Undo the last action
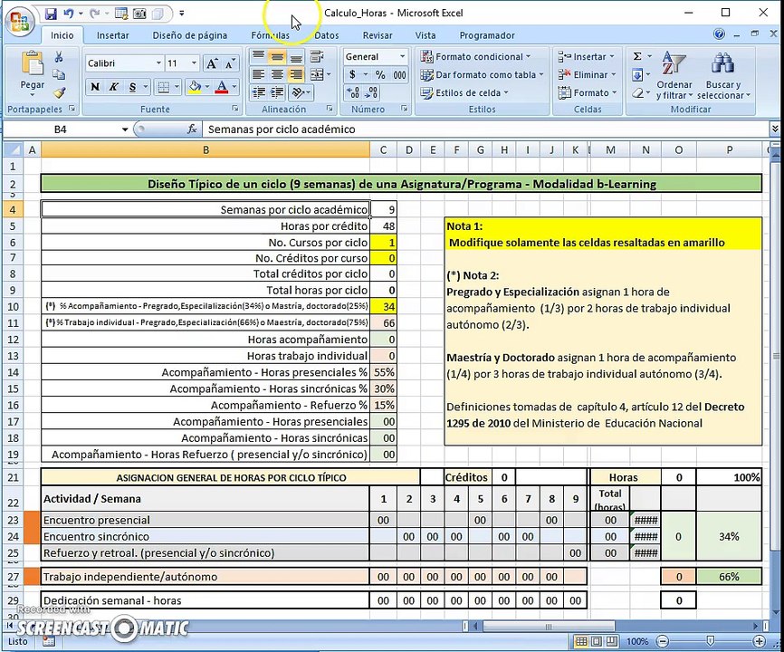The image size is (784, 652). coord(69,14)
